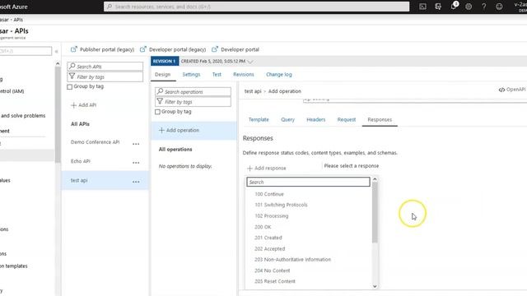Screen dimensions: 527x296
Task: Choose 200 OK response
Action: click(x=263, y=227)
